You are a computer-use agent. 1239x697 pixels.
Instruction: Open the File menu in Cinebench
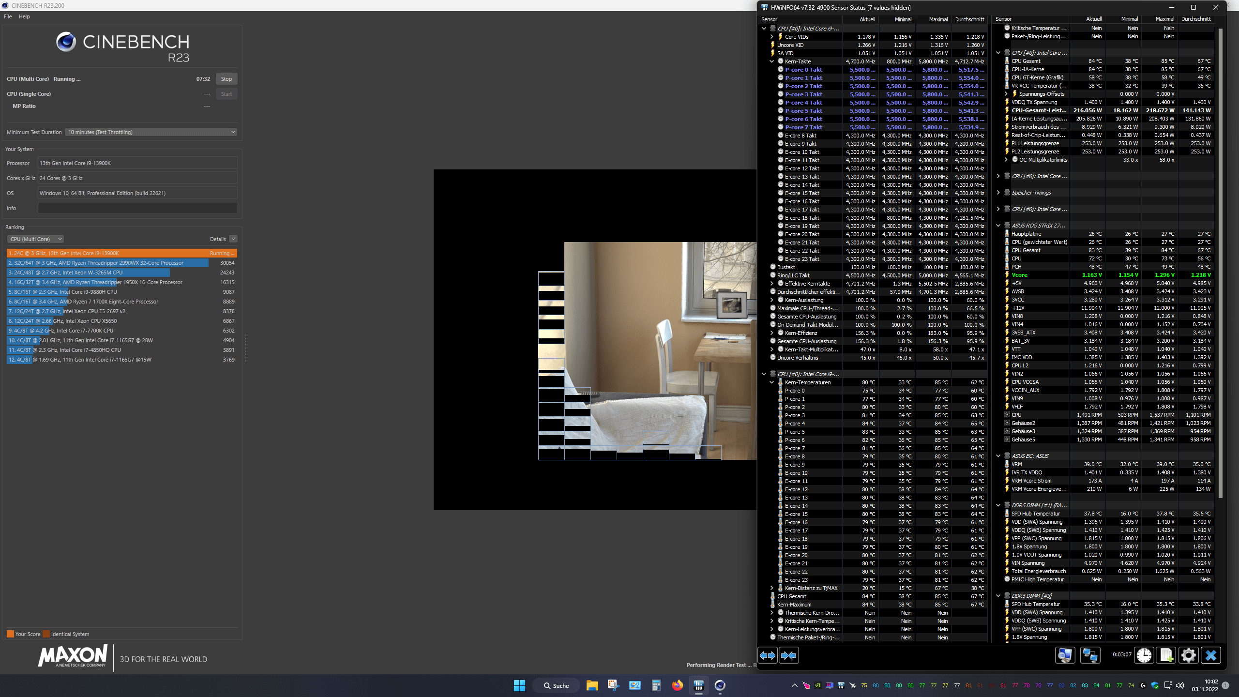[8, 16]
